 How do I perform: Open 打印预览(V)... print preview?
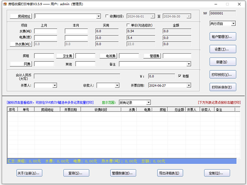[x=223, y=75]
